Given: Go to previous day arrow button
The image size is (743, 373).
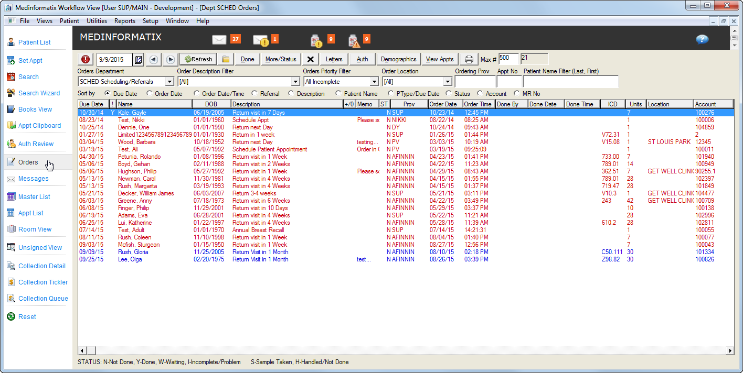Looking at the screenshot, I should 153,60.
